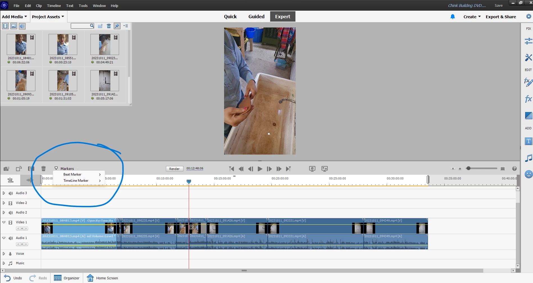Create a new folder in Project Assets
Image resolution: width=533 pixels, height=283 pixels.
coord(100,26)
